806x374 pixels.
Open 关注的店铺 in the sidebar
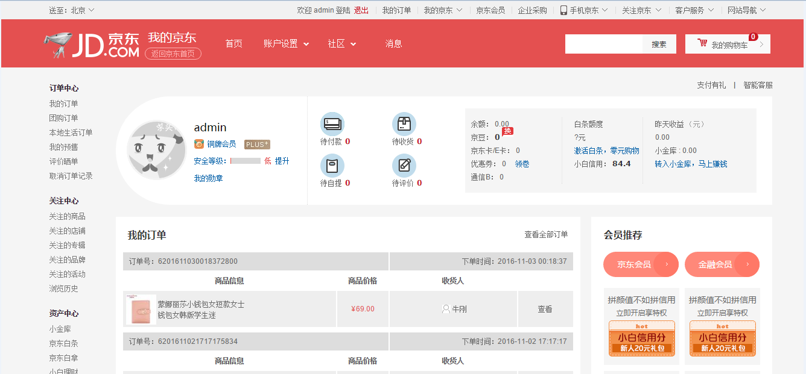pos(67,231)
